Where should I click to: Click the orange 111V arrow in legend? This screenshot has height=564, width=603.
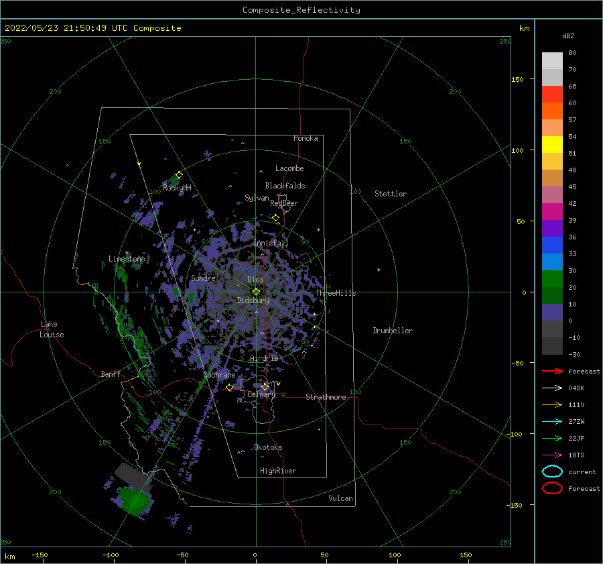click(552, 404)
